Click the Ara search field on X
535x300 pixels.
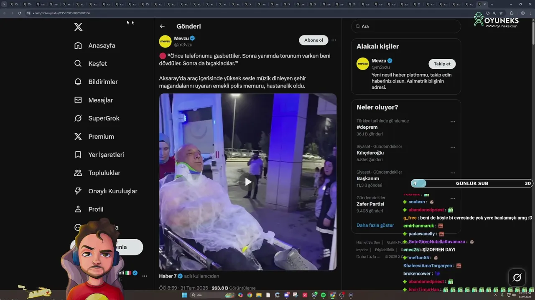(x=406, y=26)
